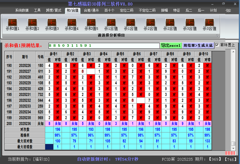This screenshot has height=164, width=240.
Task: Expand the ribbon panel dialog launcher
Action: tap(218, 36)
